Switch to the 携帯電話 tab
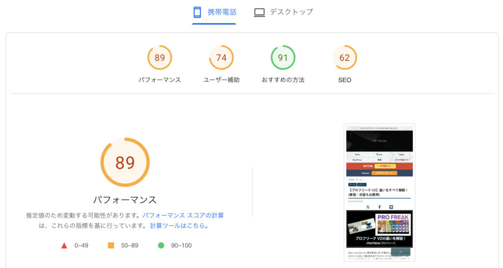The height and width of the screenshot is (268, 503). (x=214, y=13)
